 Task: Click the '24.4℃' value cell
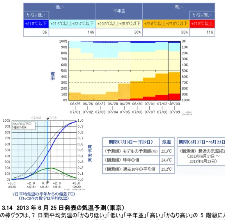(x=167, y=160)
